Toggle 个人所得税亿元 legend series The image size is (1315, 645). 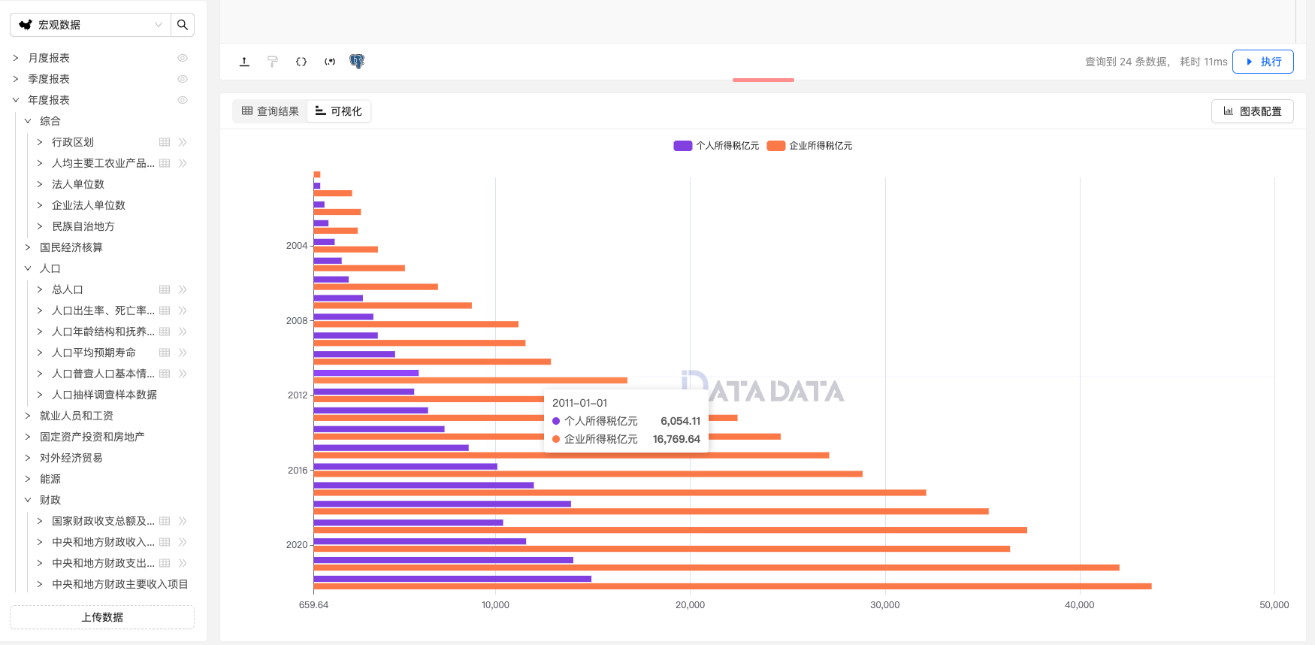pyautogui.click(x=716, y=146)
